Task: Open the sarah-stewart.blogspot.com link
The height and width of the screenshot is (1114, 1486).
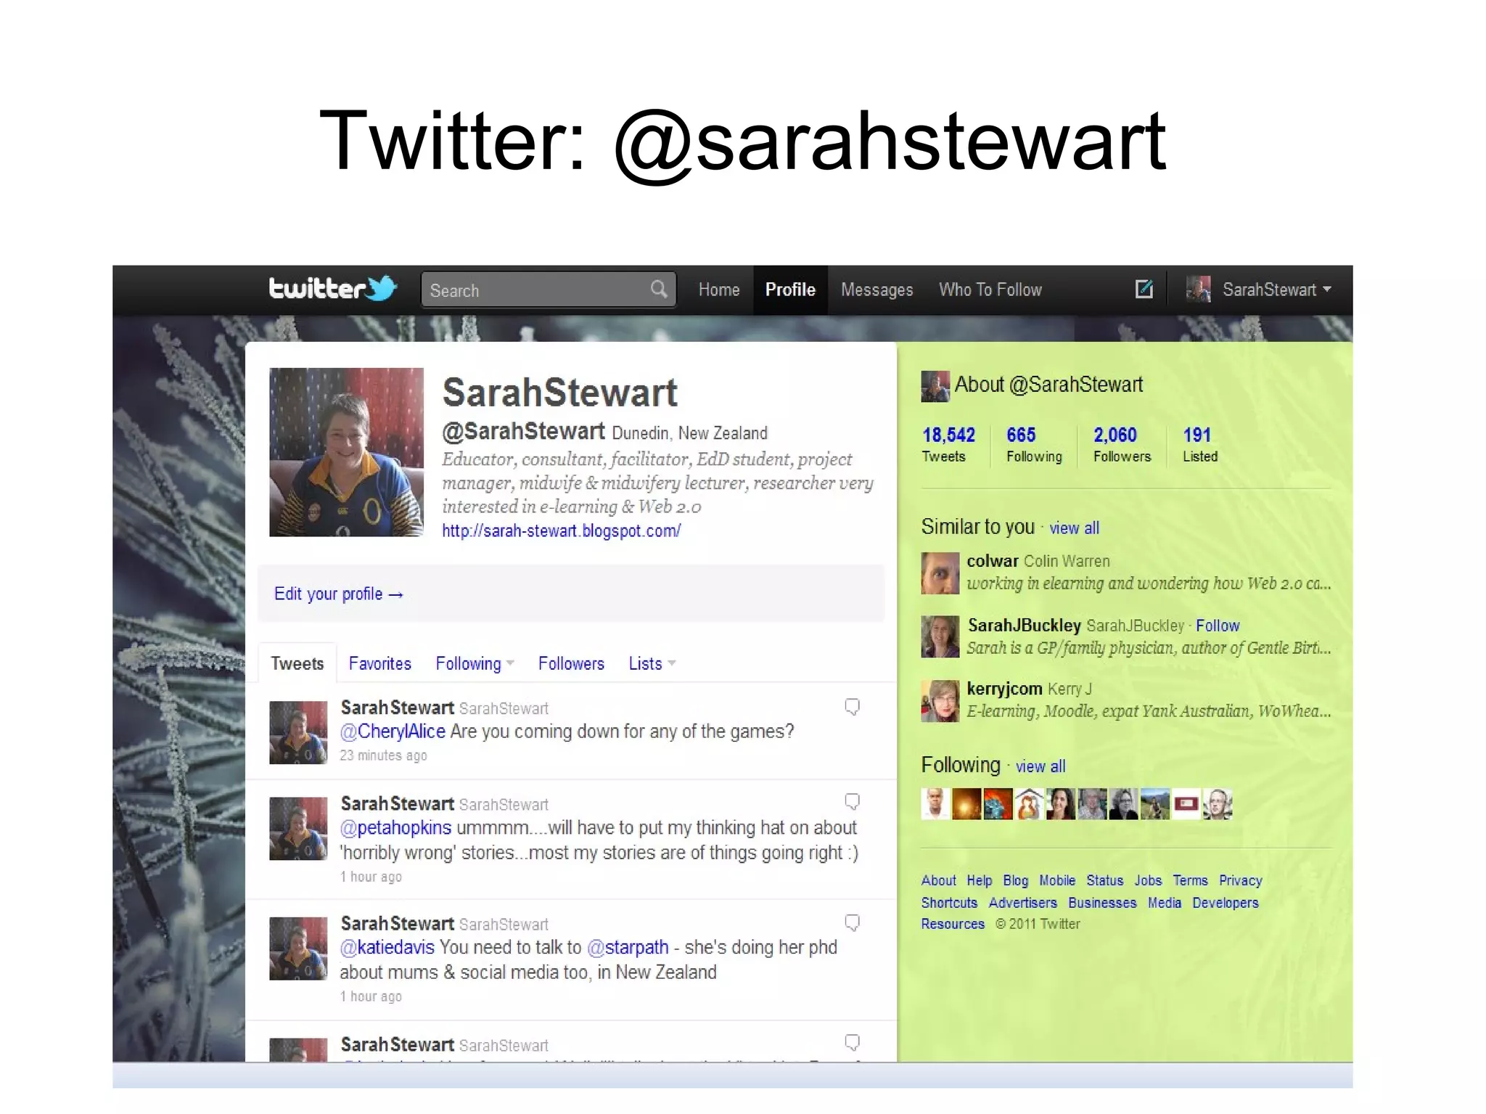Action: click(562, 531)
